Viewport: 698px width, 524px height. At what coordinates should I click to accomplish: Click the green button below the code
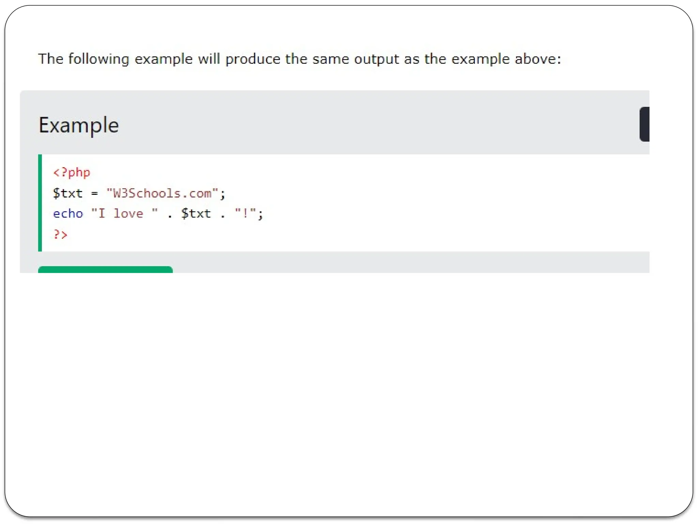tap(105, 270)
